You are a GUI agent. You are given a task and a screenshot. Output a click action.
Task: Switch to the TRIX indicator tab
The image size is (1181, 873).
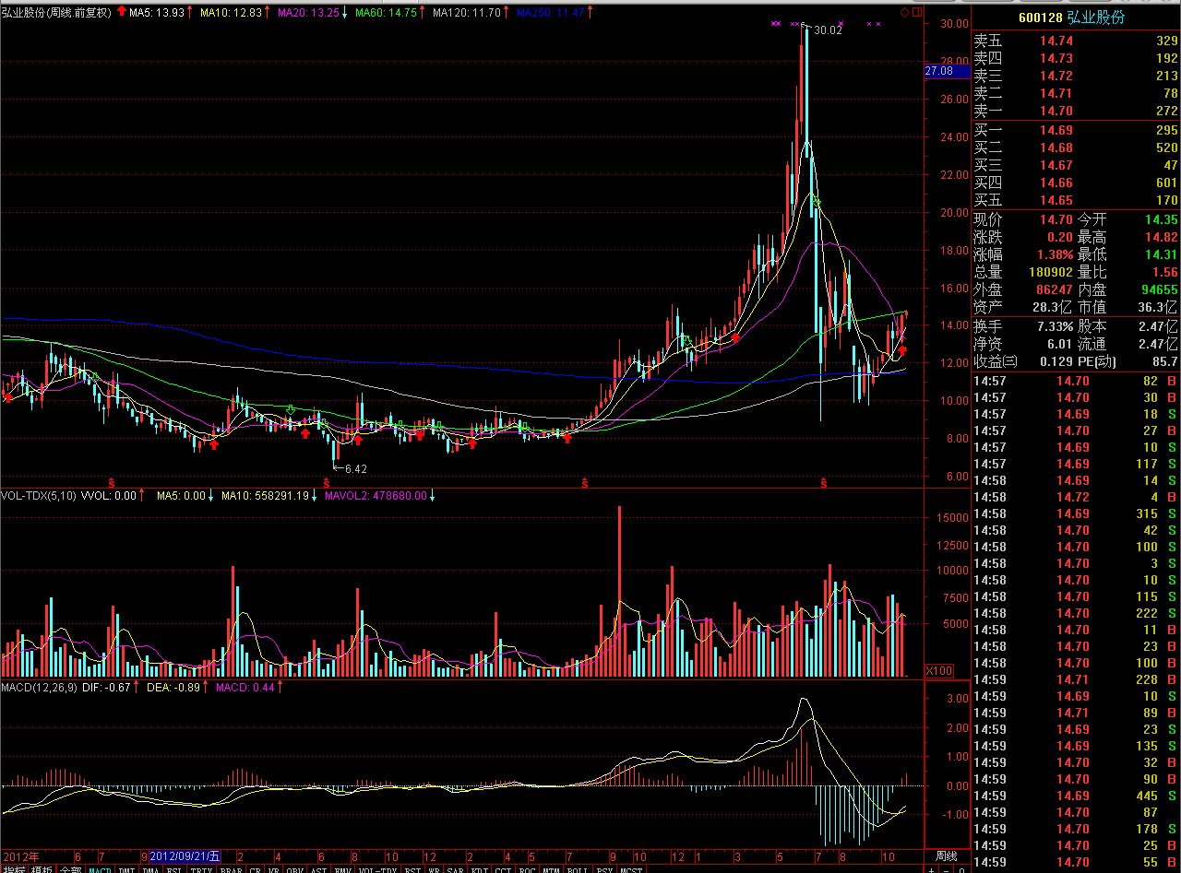click(x=200, y=867)
